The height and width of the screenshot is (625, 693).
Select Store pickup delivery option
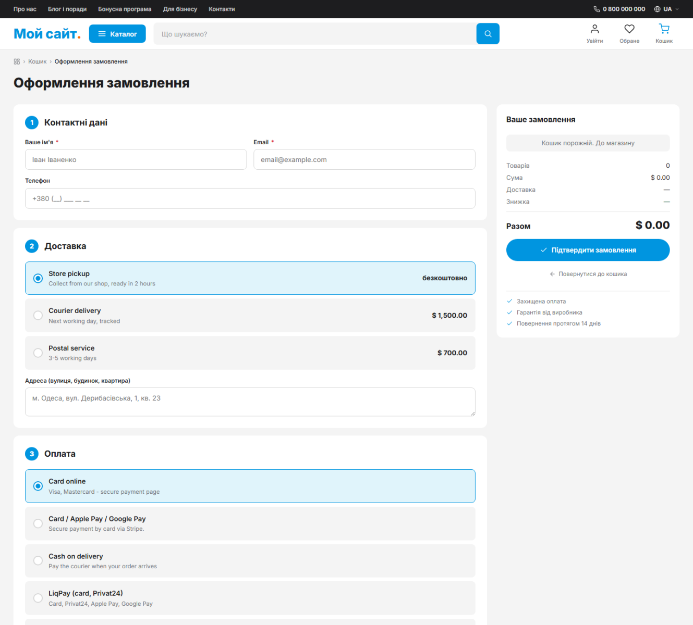coord(250,278)
